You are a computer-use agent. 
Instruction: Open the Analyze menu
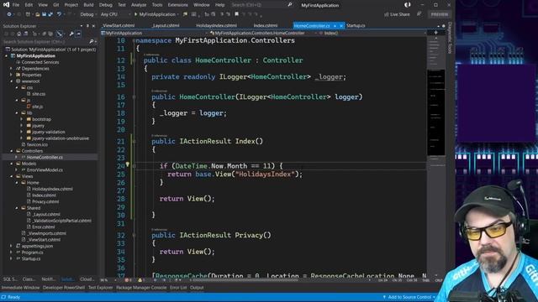click(139, 5)
